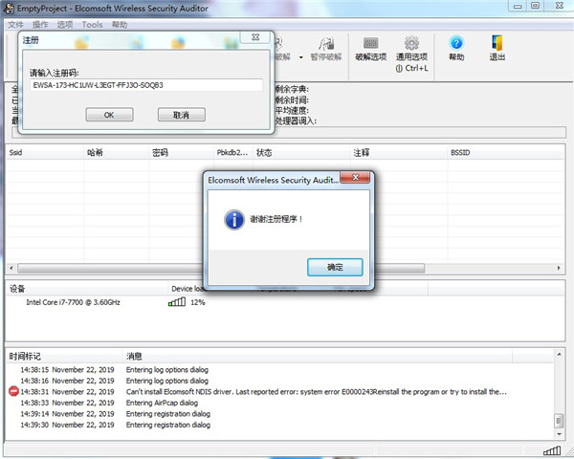Click the 注释 column header

pos(399,152)
